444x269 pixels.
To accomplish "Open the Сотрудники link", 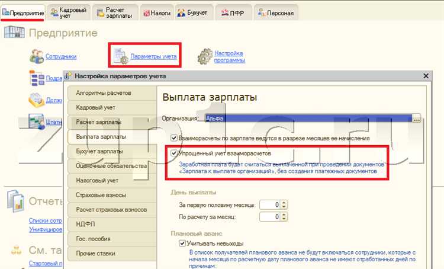I will point(61,56).
